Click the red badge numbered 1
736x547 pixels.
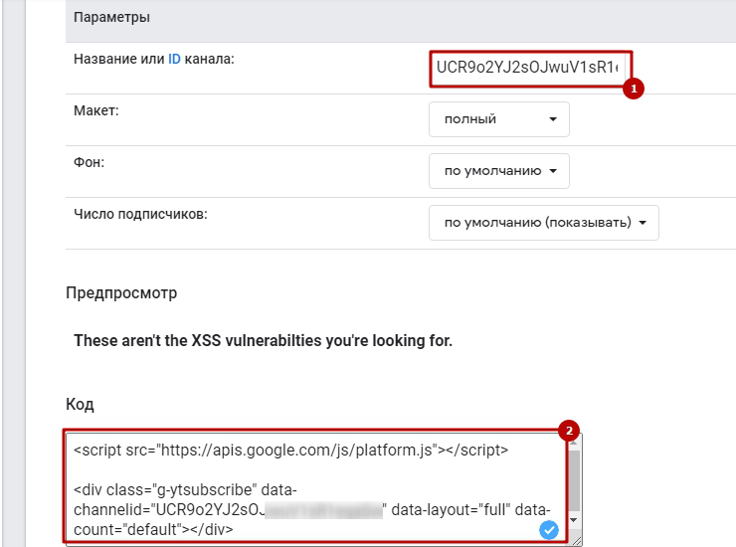pos(633,89)
